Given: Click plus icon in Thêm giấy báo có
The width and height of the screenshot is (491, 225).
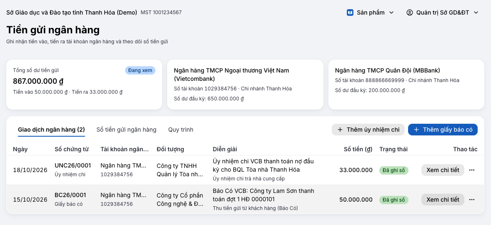Looking at the screenshot, I should pos(416,130).
